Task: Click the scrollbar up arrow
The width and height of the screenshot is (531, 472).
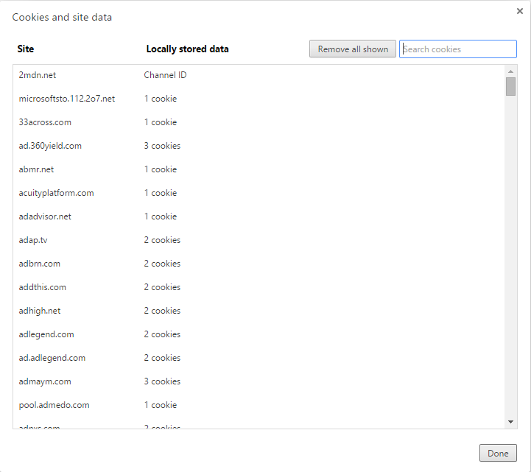Action: pos(510,71)
